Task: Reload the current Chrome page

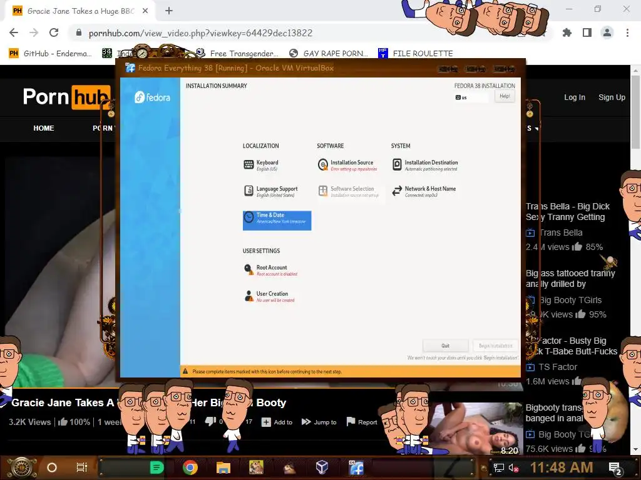Action: click(54, 32)
